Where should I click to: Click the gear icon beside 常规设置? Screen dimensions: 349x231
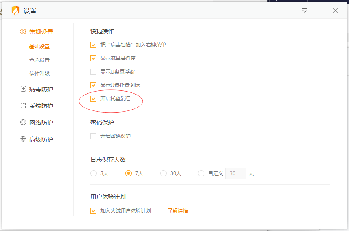click(x=23, y=31)
